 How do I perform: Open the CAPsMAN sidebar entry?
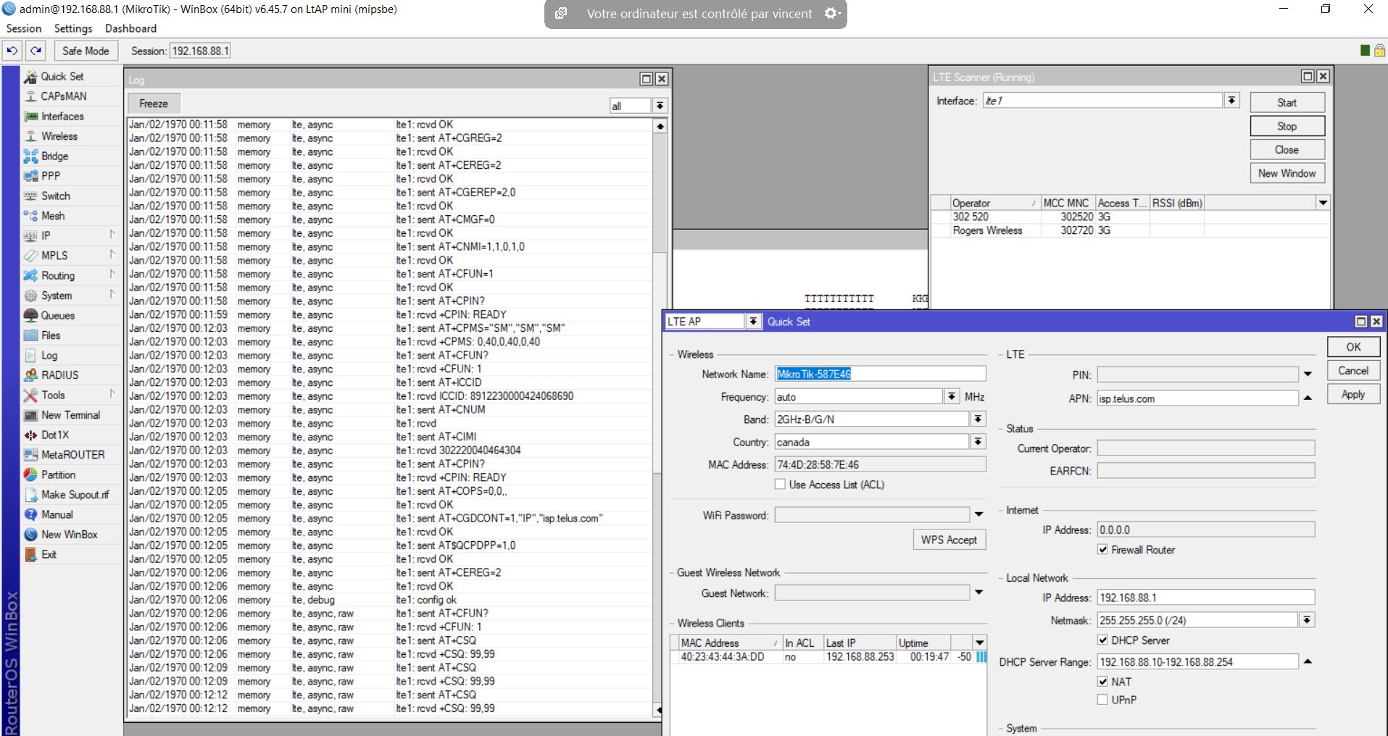63,96
